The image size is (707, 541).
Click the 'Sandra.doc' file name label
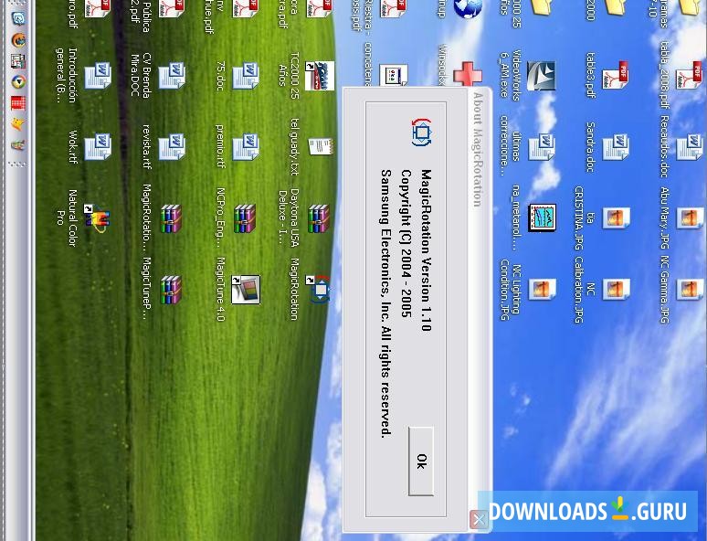[590, 146]
